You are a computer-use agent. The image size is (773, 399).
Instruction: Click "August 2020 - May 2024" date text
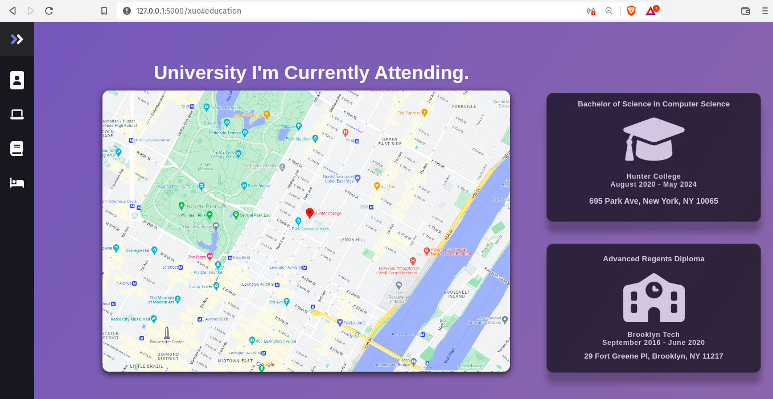[x=653, y=184]
